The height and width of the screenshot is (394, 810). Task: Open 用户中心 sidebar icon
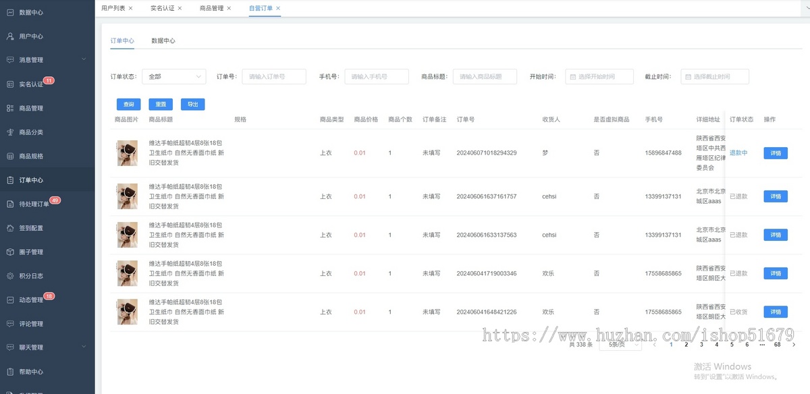10,36
